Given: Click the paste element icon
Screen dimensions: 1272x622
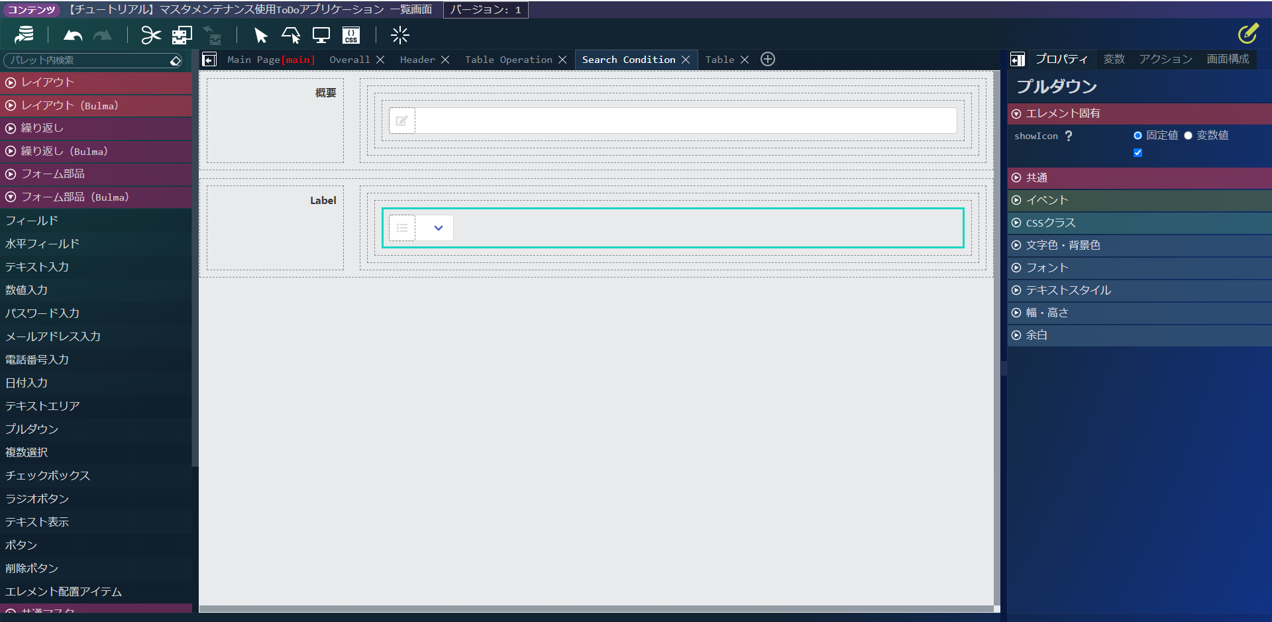Looking at the screenshot, I should click(212, 35).
